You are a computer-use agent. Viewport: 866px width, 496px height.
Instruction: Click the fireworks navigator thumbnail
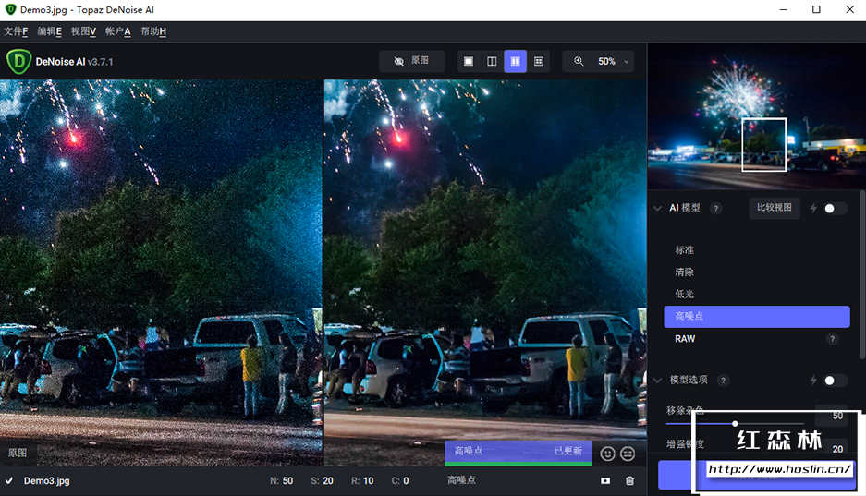[757, 115]
